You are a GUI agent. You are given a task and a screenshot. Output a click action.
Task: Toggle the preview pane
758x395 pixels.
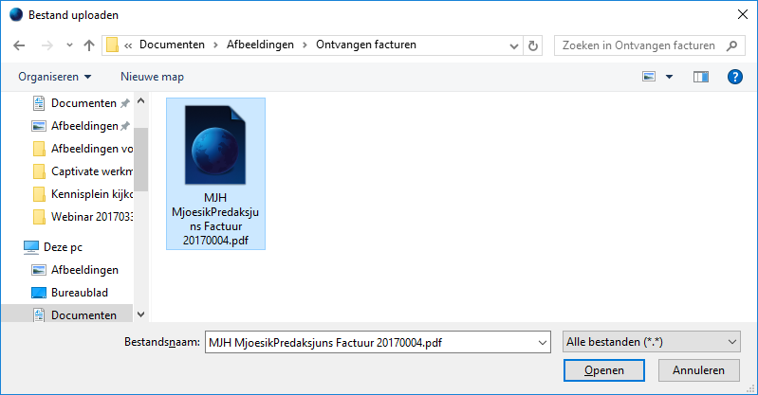[700, 77]
